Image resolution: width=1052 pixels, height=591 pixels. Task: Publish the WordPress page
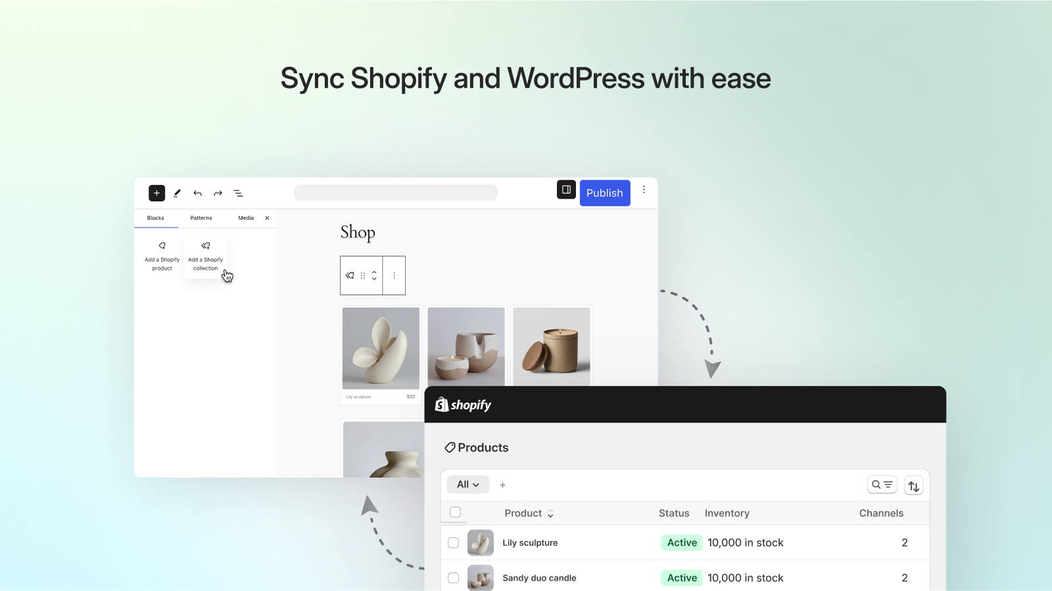tap(605, 192)
